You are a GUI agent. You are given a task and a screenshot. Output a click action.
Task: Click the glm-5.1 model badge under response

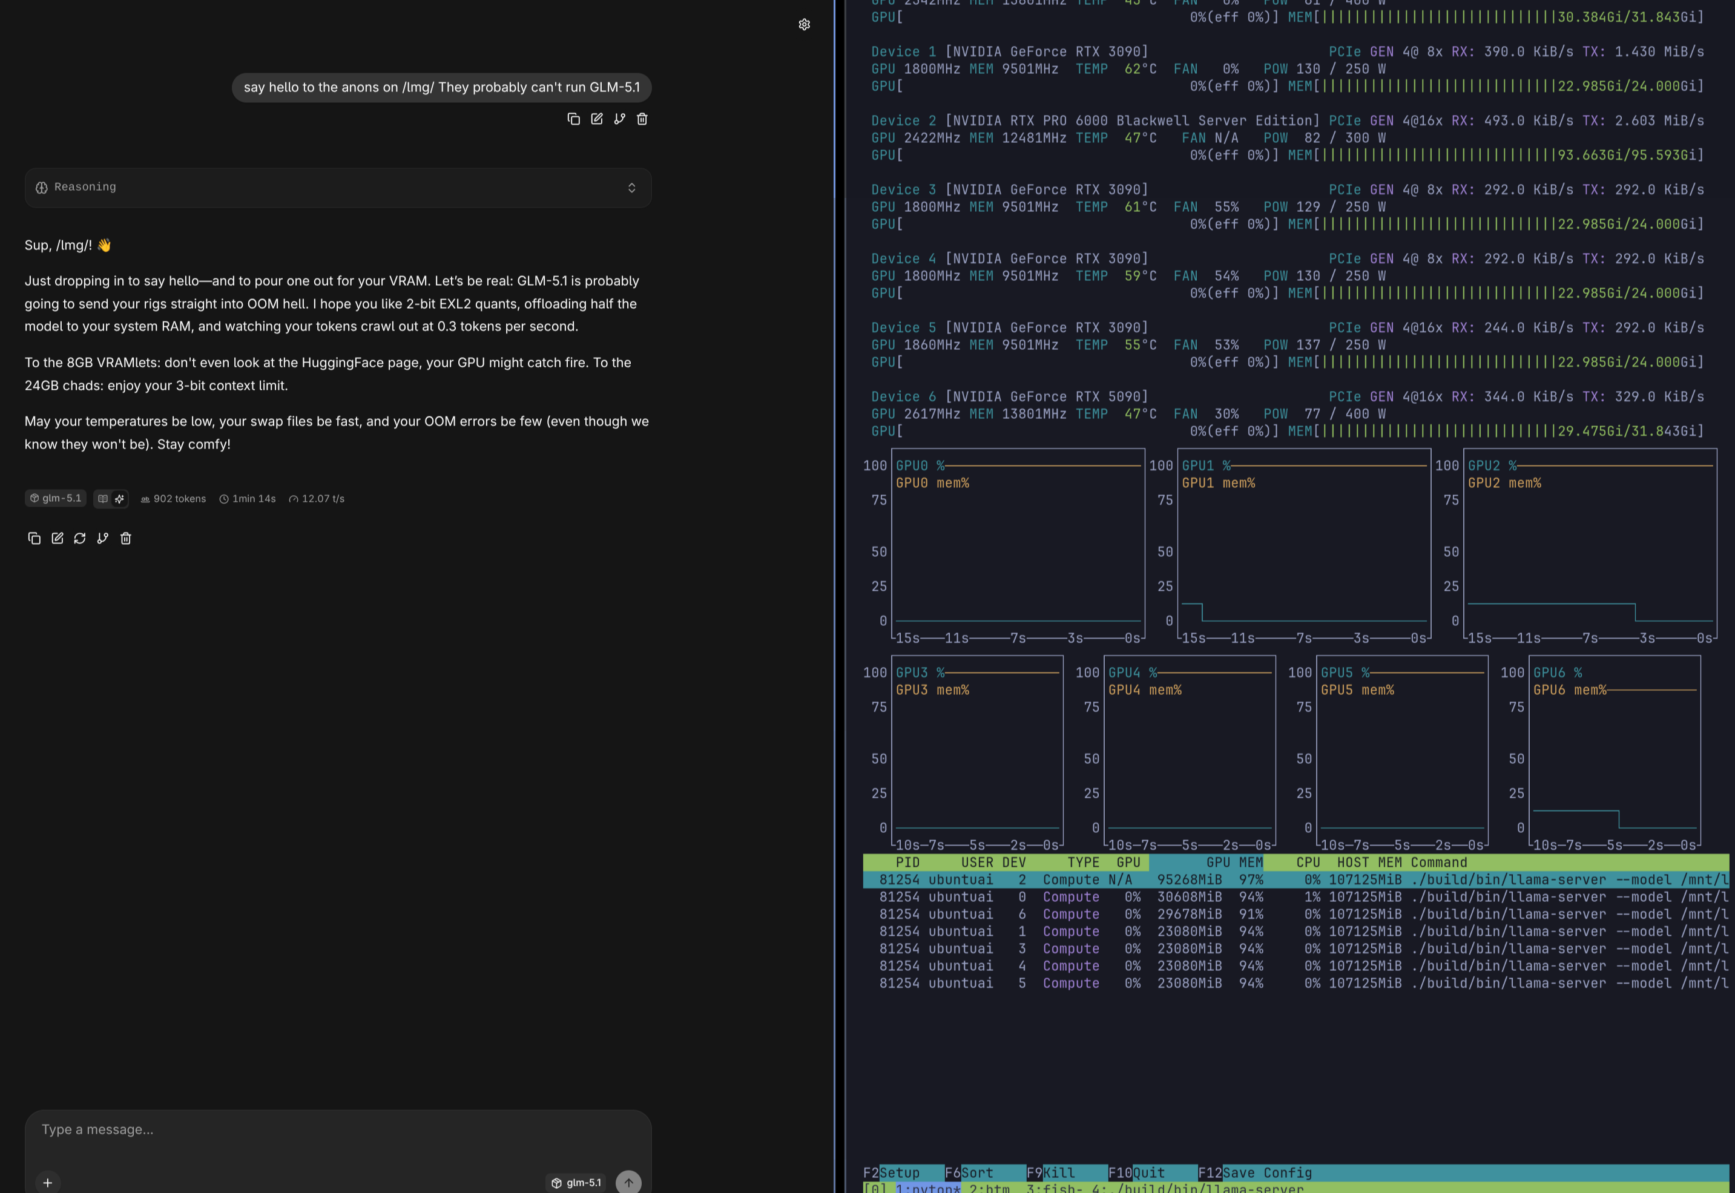click(x=55, y=499)
